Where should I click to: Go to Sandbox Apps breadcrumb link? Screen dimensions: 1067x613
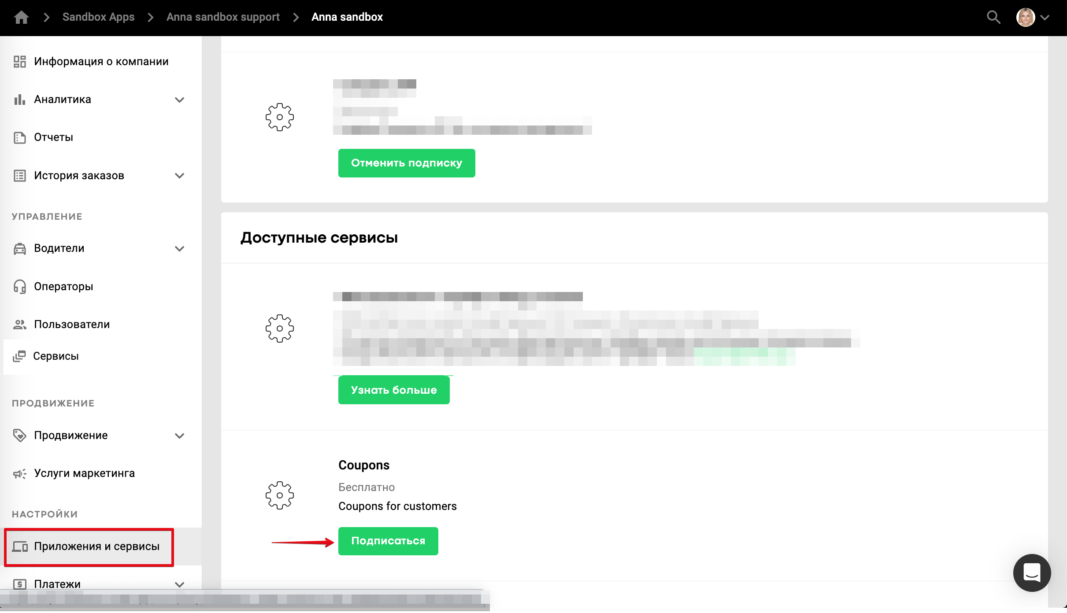[x=98, y=17]
